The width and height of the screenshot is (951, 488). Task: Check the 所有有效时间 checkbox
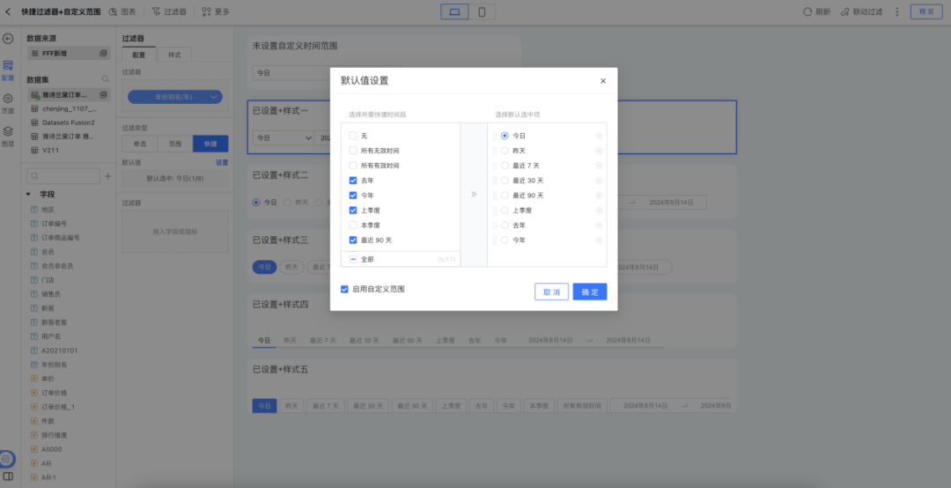[x=353, y=166]
